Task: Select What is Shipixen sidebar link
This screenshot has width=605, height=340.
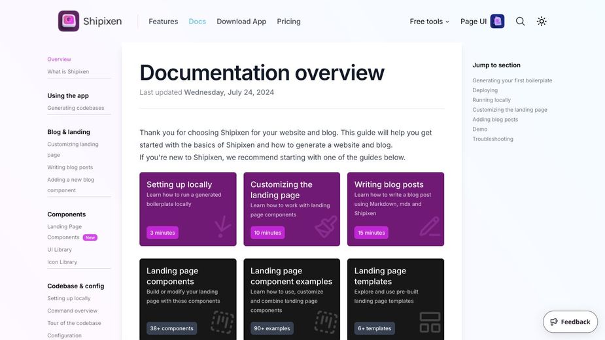Action: [68, 71]
